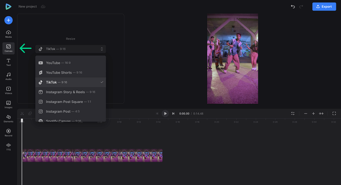Image resolution: width=341 pixels, height=185 pixels.
Task: Click the 0:20 ruler mark
Action: point(217,122)
